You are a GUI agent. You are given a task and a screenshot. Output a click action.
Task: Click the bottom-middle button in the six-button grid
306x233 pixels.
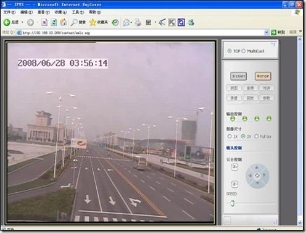(250, 98)
